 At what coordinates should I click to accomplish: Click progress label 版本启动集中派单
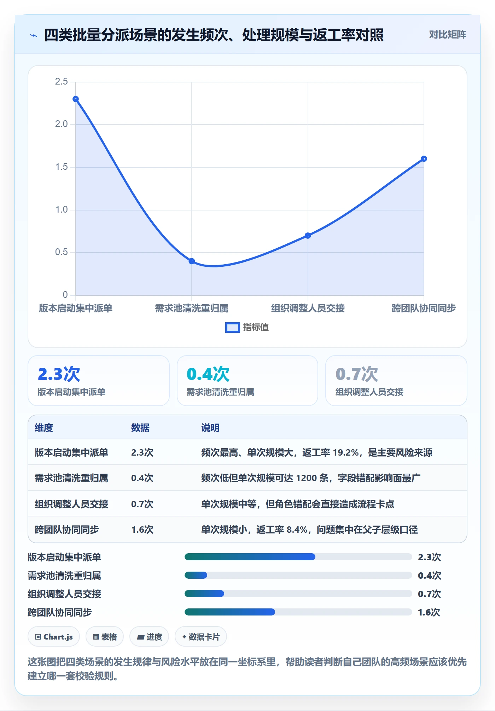pos(64,557)
